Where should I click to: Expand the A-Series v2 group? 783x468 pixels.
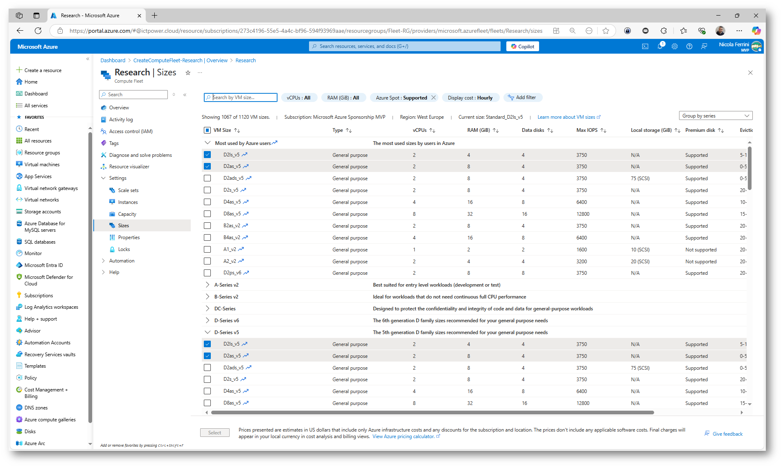click(x=208, y=285)
